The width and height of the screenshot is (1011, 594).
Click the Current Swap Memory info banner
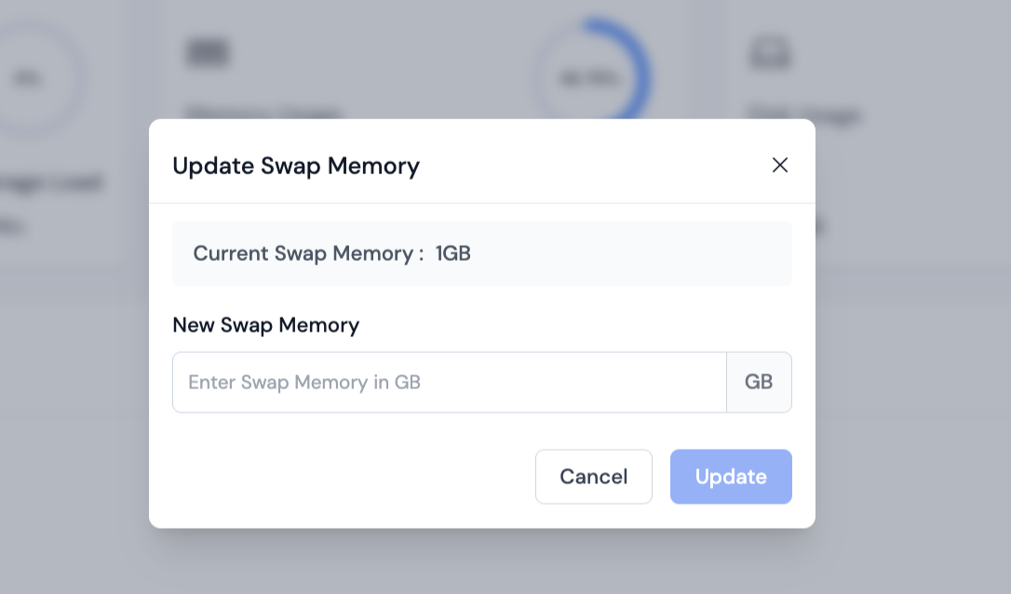point(481,253)
